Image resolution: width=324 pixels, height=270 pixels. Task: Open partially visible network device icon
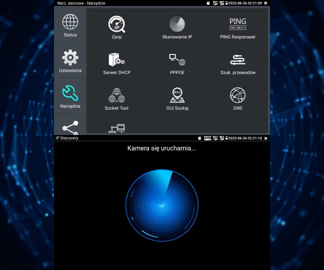[117, 129]
